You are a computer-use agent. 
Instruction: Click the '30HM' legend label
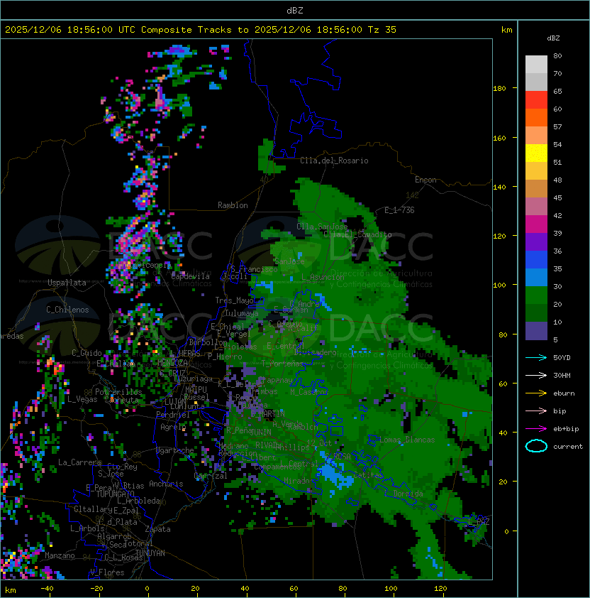pyautogui.click(x=562, y=375)
